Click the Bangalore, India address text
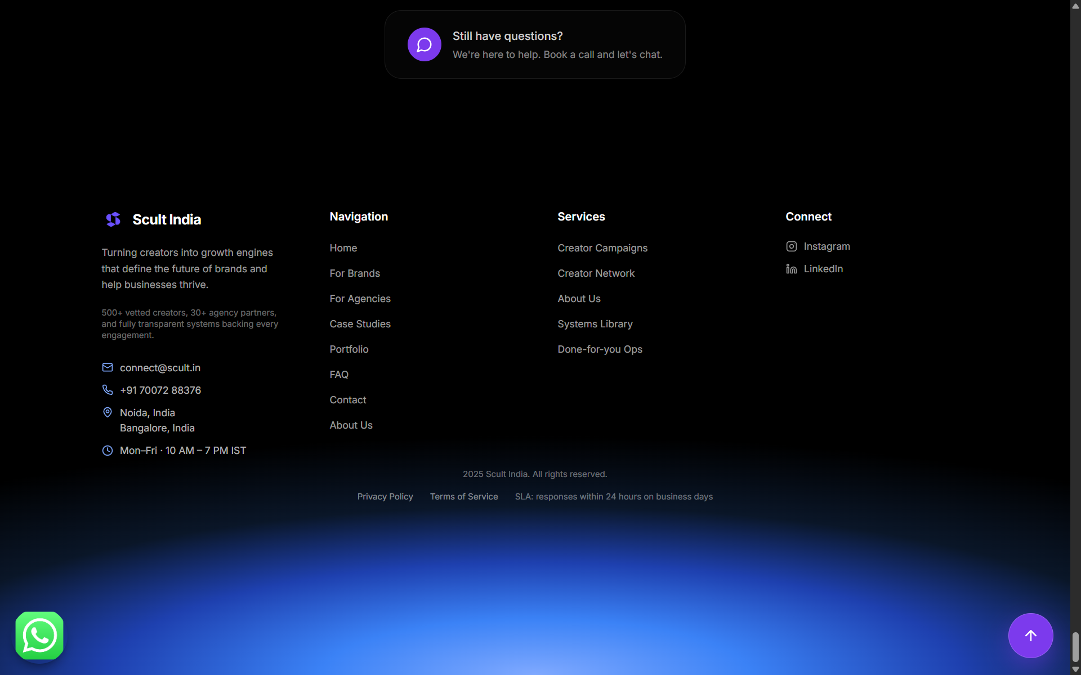Screen dimensions: 1081x675 [157, 428]
